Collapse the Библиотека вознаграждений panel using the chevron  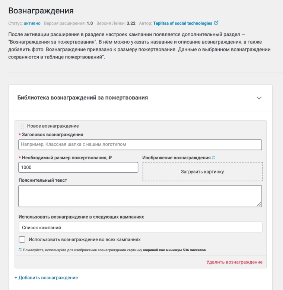(x=259, y=98)
